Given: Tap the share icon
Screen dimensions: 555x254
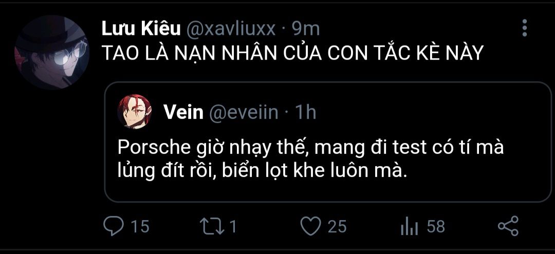Looking at the screenshot, I should click(508, 226).
